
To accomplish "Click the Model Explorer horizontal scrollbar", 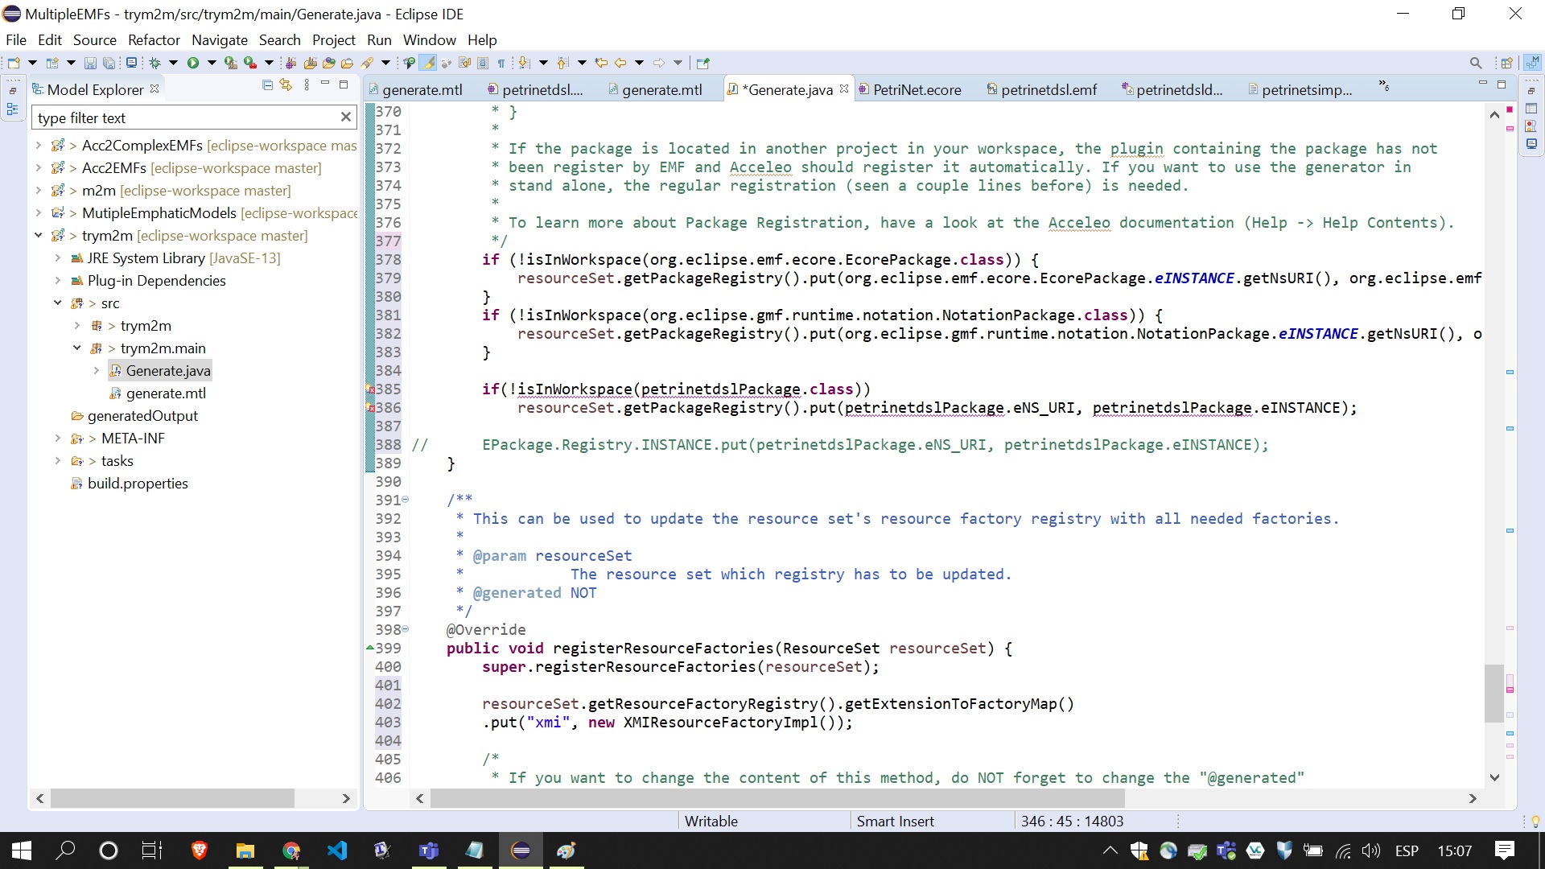I will 172,798.
